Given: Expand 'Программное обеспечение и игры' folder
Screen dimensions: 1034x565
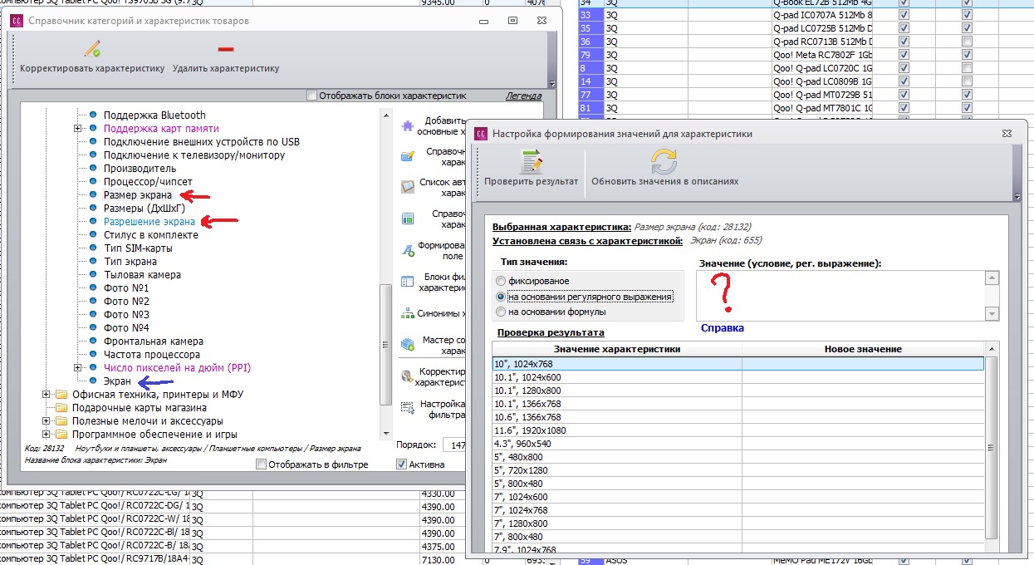Looking at the screenshot, I should (46, 435).
